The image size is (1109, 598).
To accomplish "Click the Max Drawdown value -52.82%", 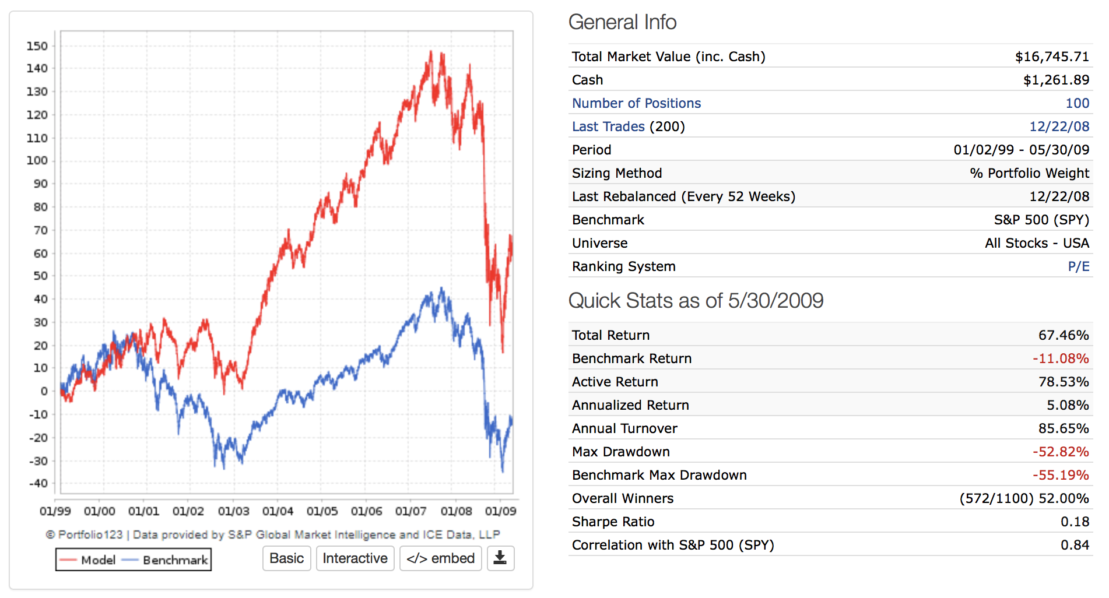I will pyautogui.click(x=1060, y=452).
